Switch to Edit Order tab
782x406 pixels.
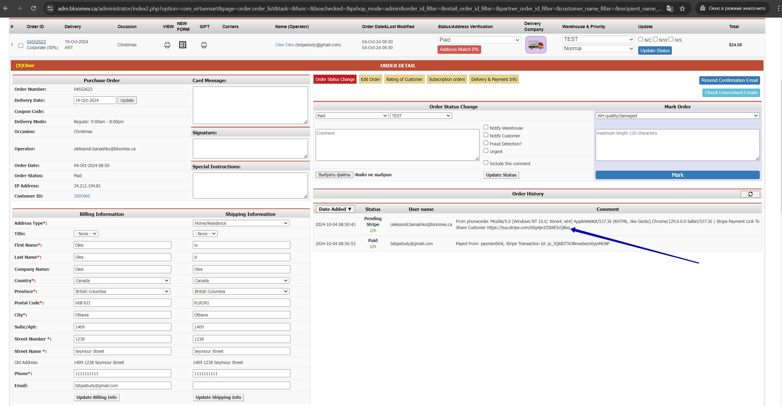[370, 79]
